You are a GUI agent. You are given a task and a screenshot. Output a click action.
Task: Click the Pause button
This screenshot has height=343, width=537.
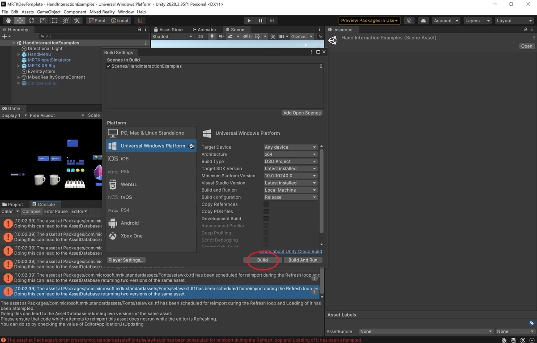260,21
